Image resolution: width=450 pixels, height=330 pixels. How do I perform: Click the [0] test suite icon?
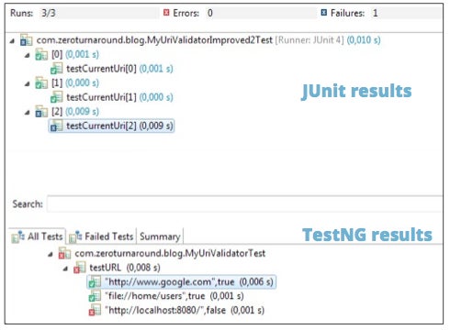click(41, 55)
